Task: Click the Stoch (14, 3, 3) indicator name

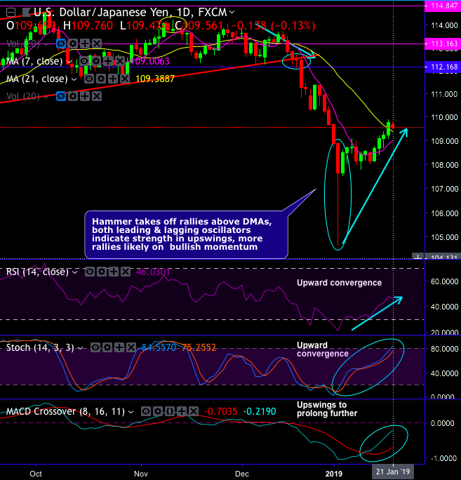Action: pyautogui.click(x=40, y=348)
